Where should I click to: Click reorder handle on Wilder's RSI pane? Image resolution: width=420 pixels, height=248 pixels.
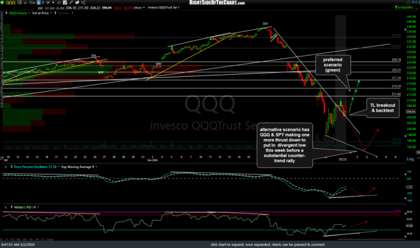tap(12, 207)
